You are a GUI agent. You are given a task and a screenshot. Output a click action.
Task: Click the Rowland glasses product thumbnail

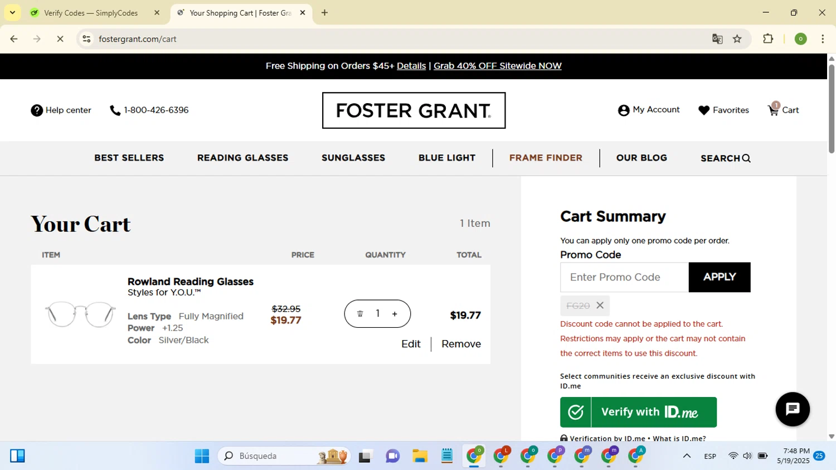click(80, 314)
